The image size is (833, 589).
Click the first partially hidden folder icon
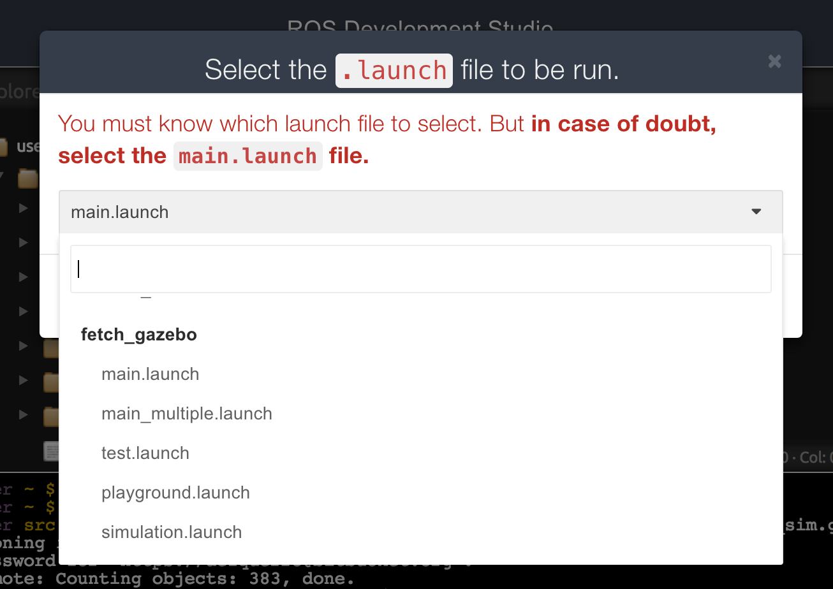point(51,348)
